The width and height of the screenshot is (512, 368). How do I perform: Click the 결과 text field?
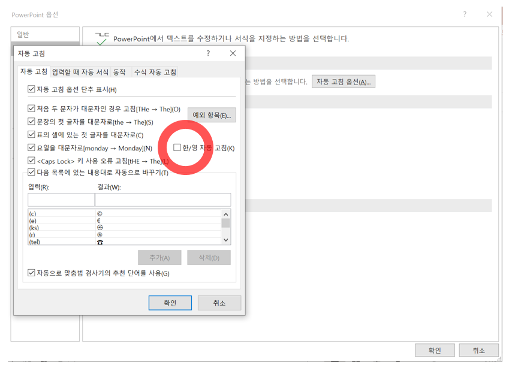pos(163,200)
